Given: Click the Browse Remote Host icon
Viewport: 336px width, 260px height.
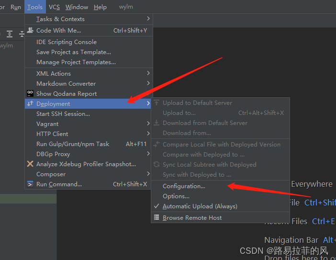Looking at the screenshot, I should tap(157, 217).
